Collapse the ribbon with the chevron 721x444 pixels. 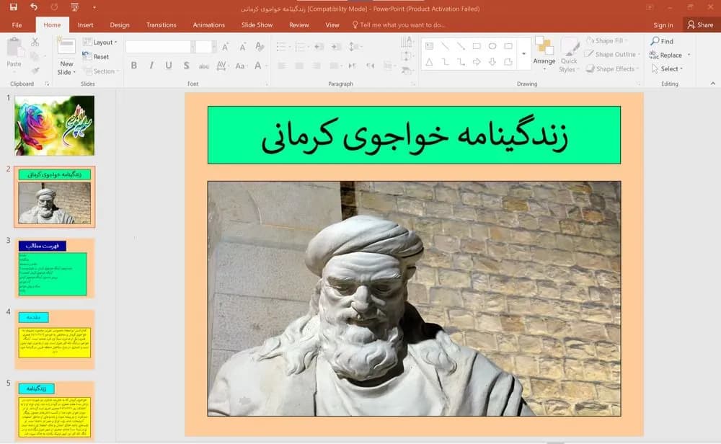pyautogui.click(x=713, y=84)
